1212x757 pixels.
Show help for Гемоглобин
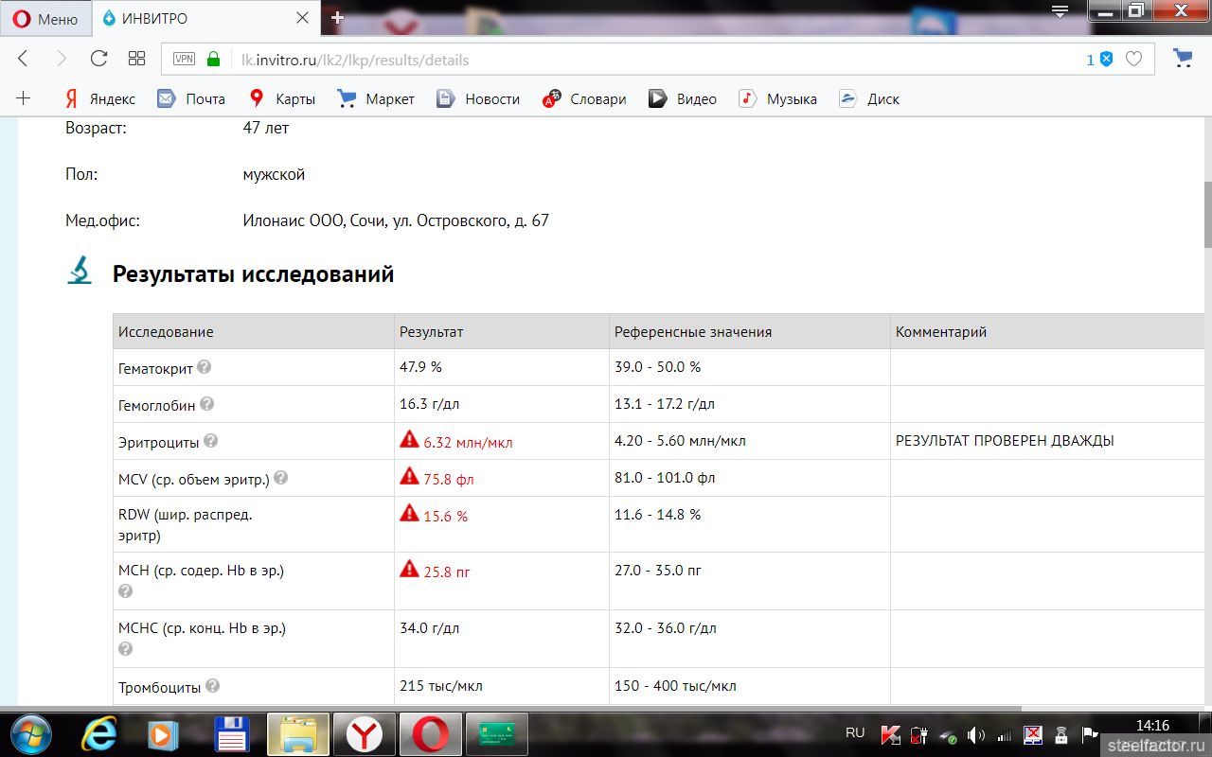click(x=207, y=404)
